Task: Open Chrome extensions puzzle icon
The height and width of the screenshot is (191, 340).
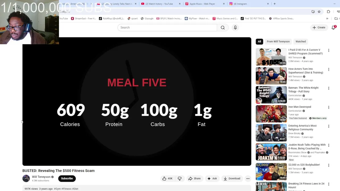Action: point(328,12)
